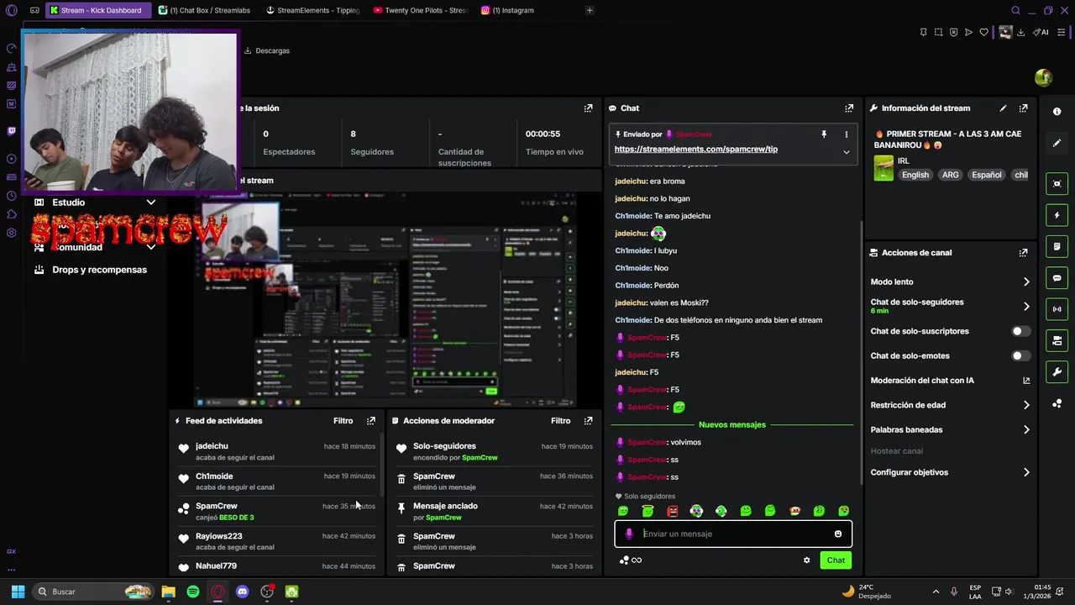1075x605 pixels.
Task: Click the angry red emote in quick emotes
Action: (x=672, y=511)
